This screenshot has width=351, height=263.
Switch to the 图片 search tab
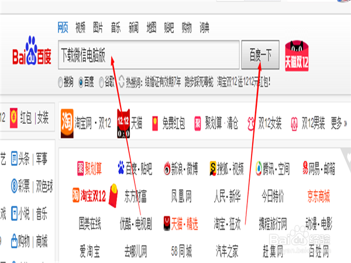pyautogui.click(x=98, y=27)
